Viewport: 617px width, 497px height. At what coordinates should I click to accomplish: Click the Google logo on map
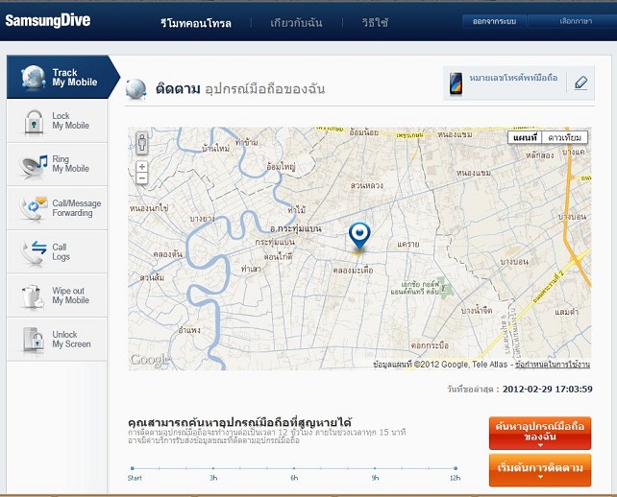[x=150, y=360]
